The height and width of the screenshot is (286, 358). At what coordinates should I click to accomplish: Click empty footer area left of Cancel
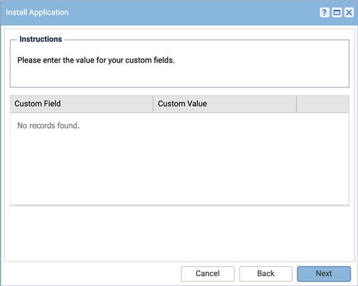coord(91,273)
